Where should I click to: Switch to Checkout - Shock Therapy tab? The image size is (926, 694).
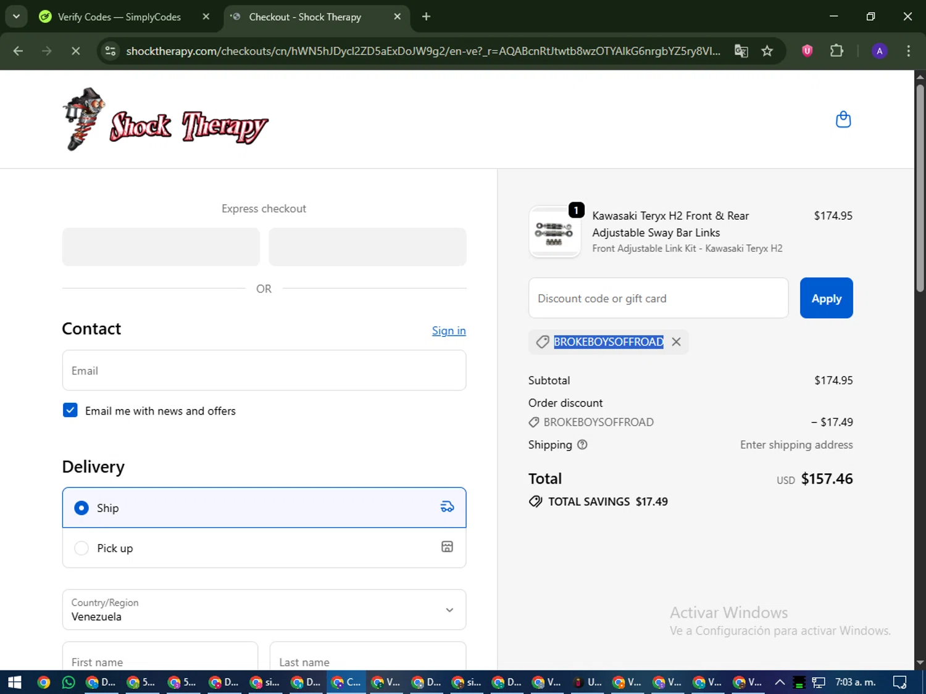pos(305,17)
